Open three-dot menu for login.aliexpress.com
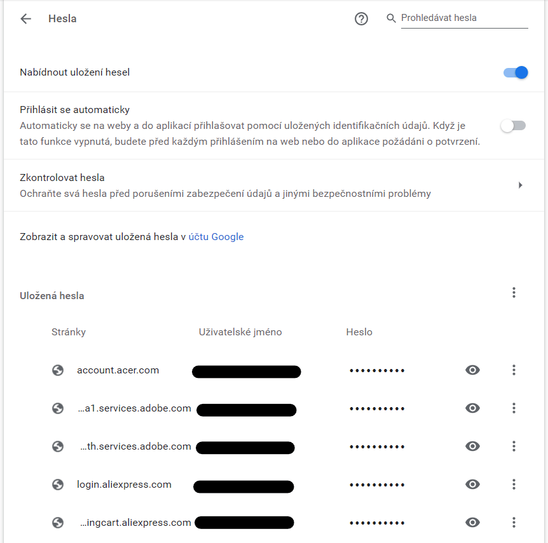 pos(514,485)
